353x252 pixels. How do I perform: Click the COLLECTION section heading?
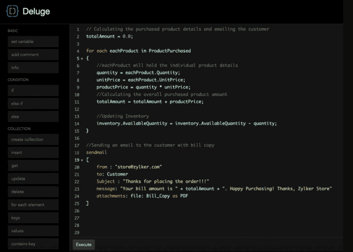19,129
